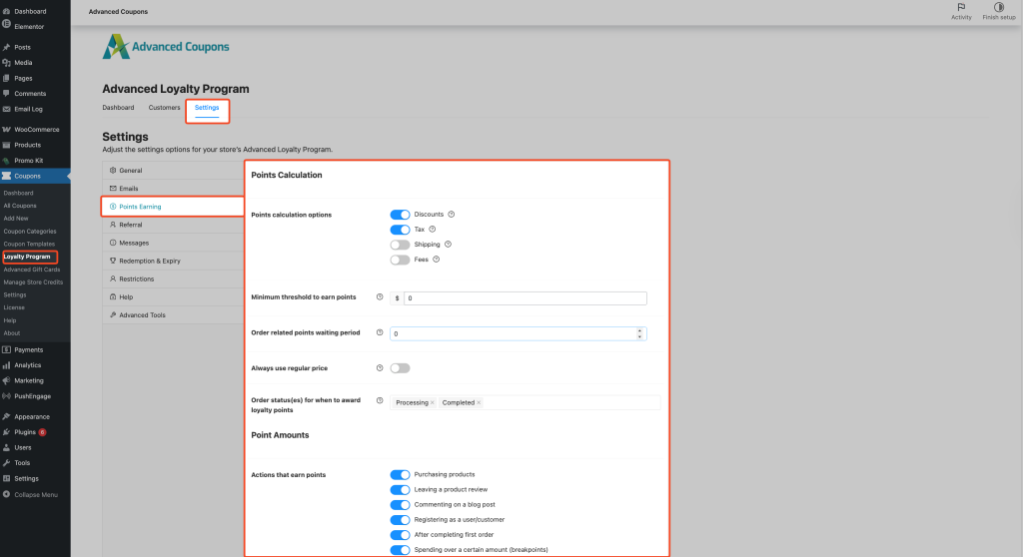The width and height of the screenshot is (1023, 557).
Task: Open Coupon Categories submenu link
Action: click(30, 231)
